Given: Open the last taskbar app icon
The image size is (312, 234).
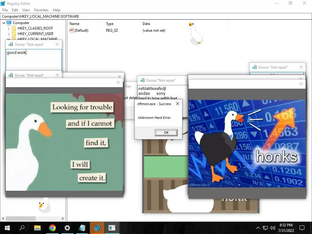Looking at the screenshot, I should tap(112, 228).
